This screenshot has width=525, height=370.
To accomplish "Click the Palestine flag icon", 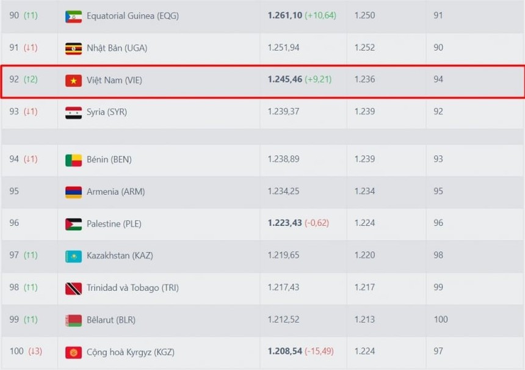I will click(73, 224).
